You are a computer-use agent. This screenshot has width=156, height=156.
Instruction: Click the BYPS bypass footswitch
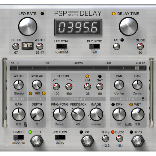[x=138, y=141]
